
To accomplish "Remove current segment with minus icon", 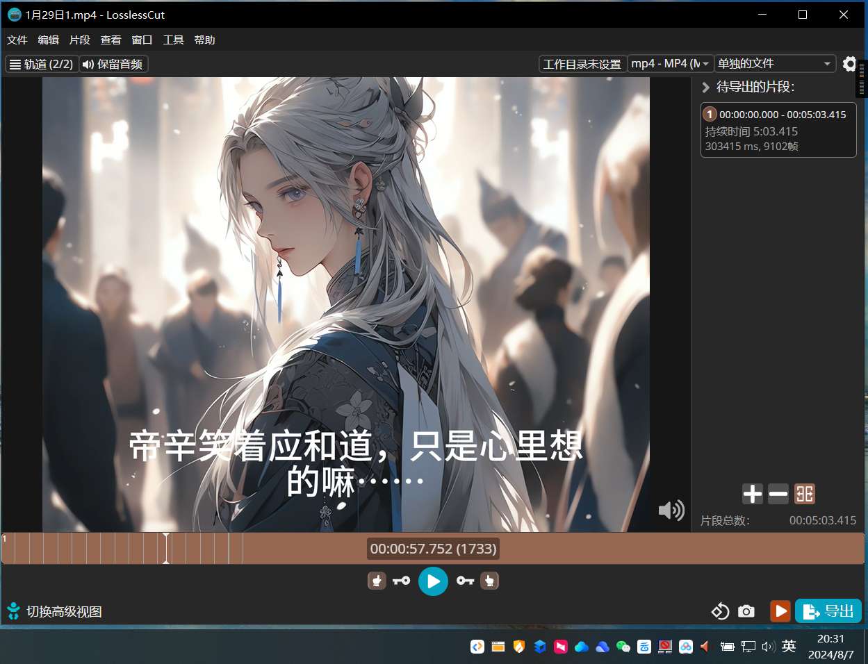I will tap(778, 494).
